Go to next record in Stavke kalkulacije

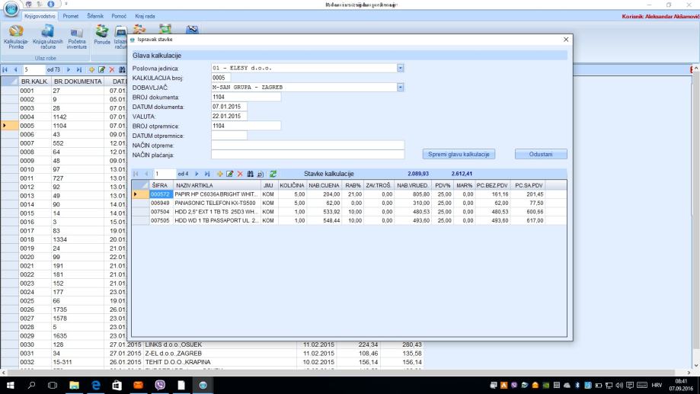click(197, 175)
